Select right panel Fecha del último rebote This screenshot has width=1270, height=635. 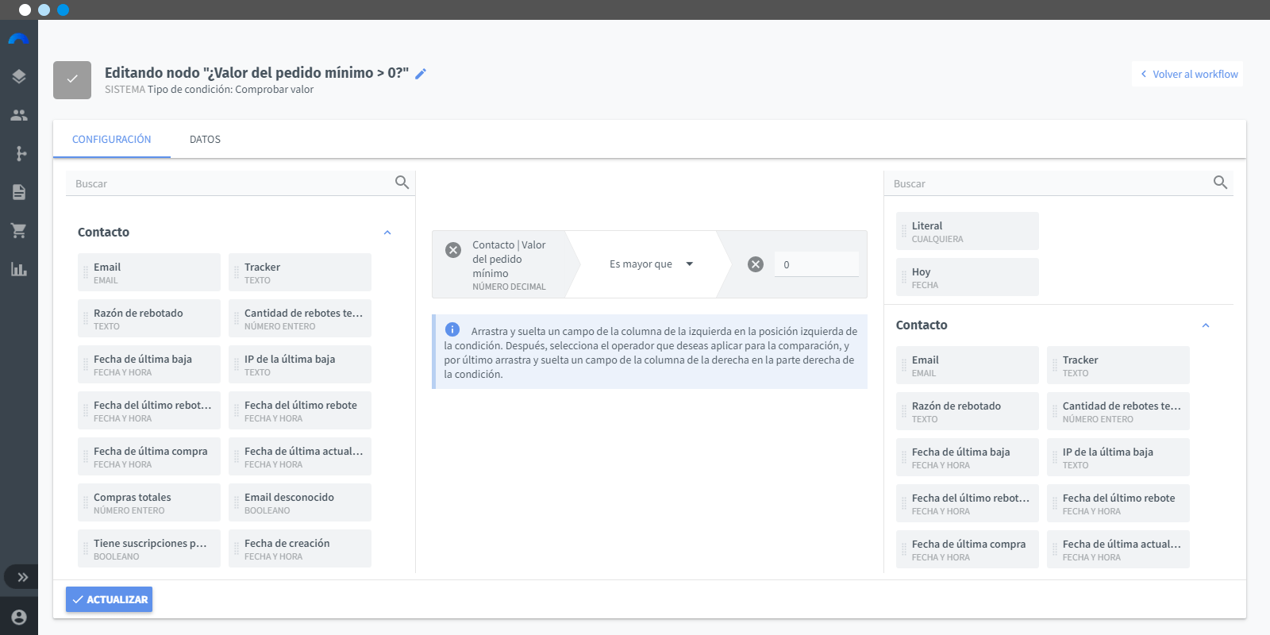[1118, 503]
